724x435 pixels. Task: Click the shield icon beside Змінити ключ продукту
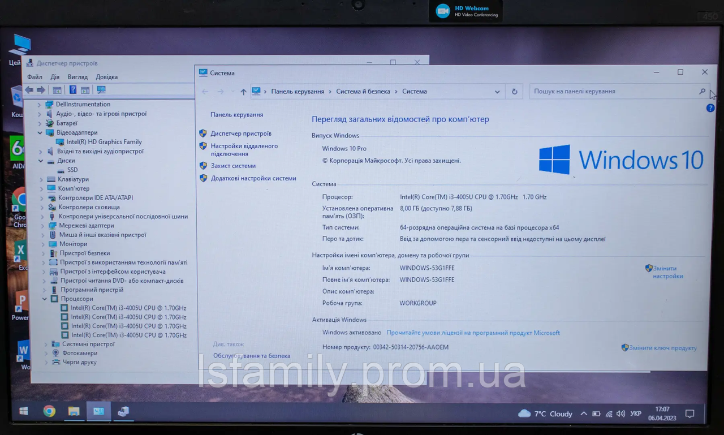tap(624, 348)
